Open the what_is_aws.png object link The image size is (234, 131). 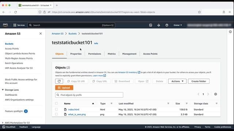click(77, 114)
